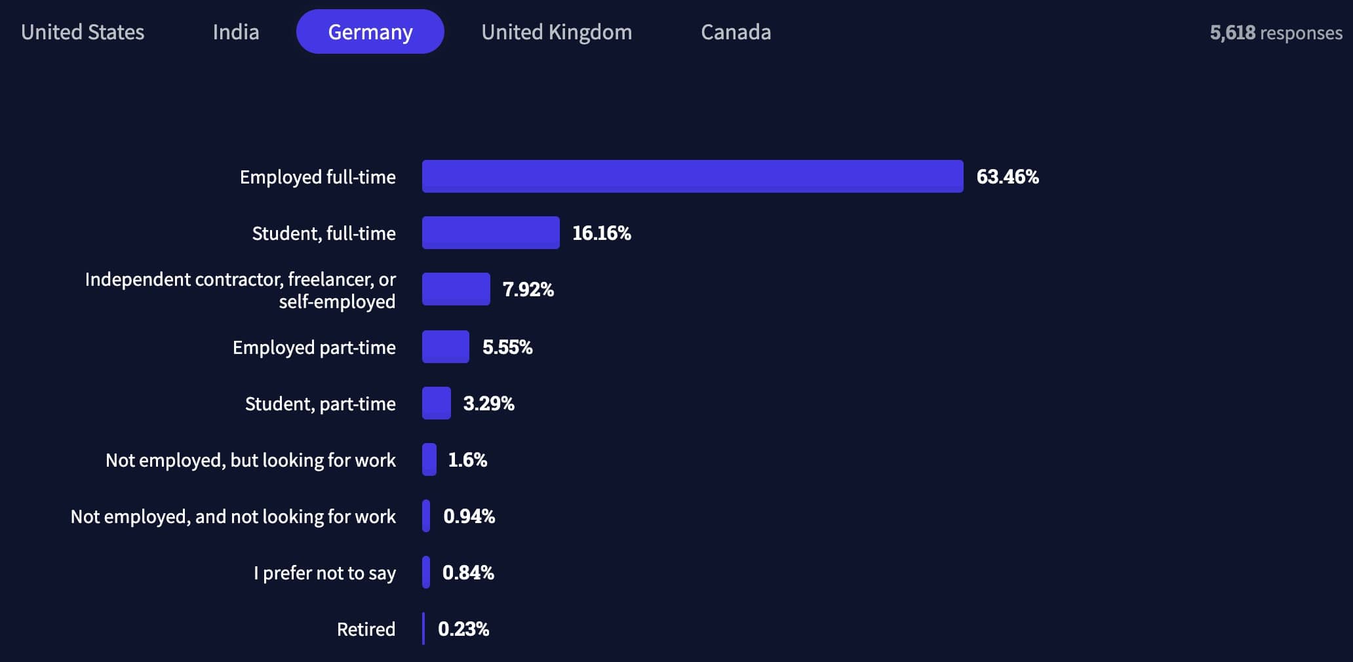The width and height of the screenshot is (1353, 662).
Task: Click the active Germany tab
Action: pos(370,32)
